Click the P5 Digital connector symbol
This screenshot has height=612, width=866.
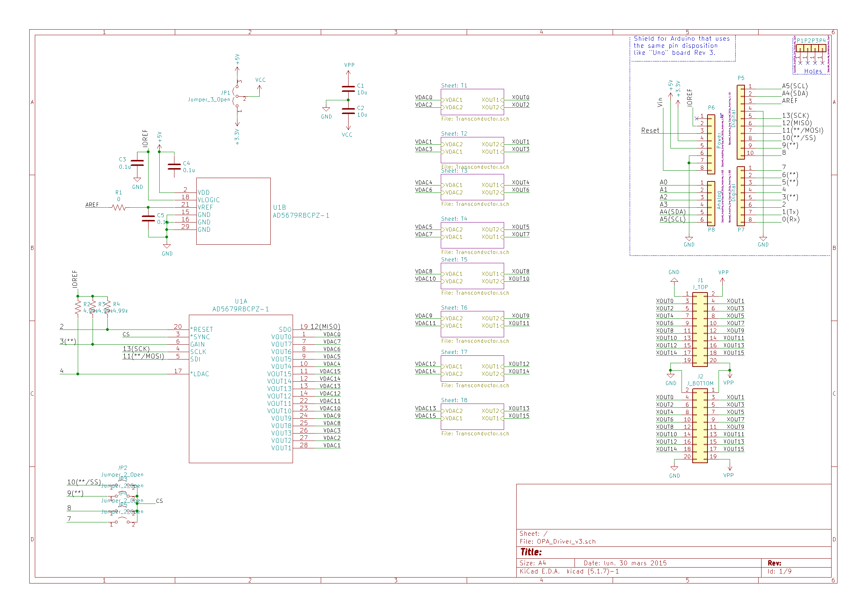[741, 122]
